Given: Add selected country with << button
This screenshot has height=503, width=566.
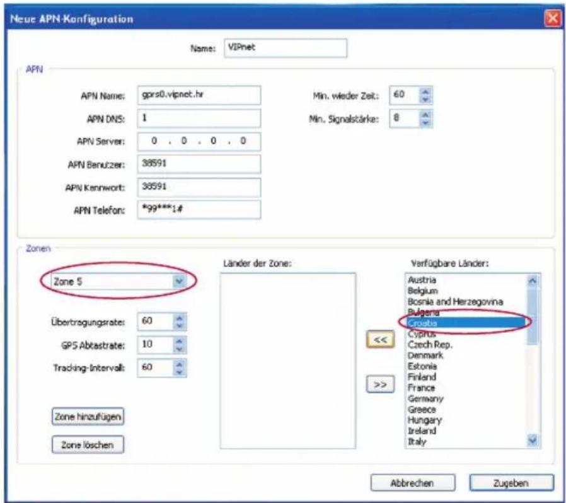Looking at the screenshot, I should 381,339.
